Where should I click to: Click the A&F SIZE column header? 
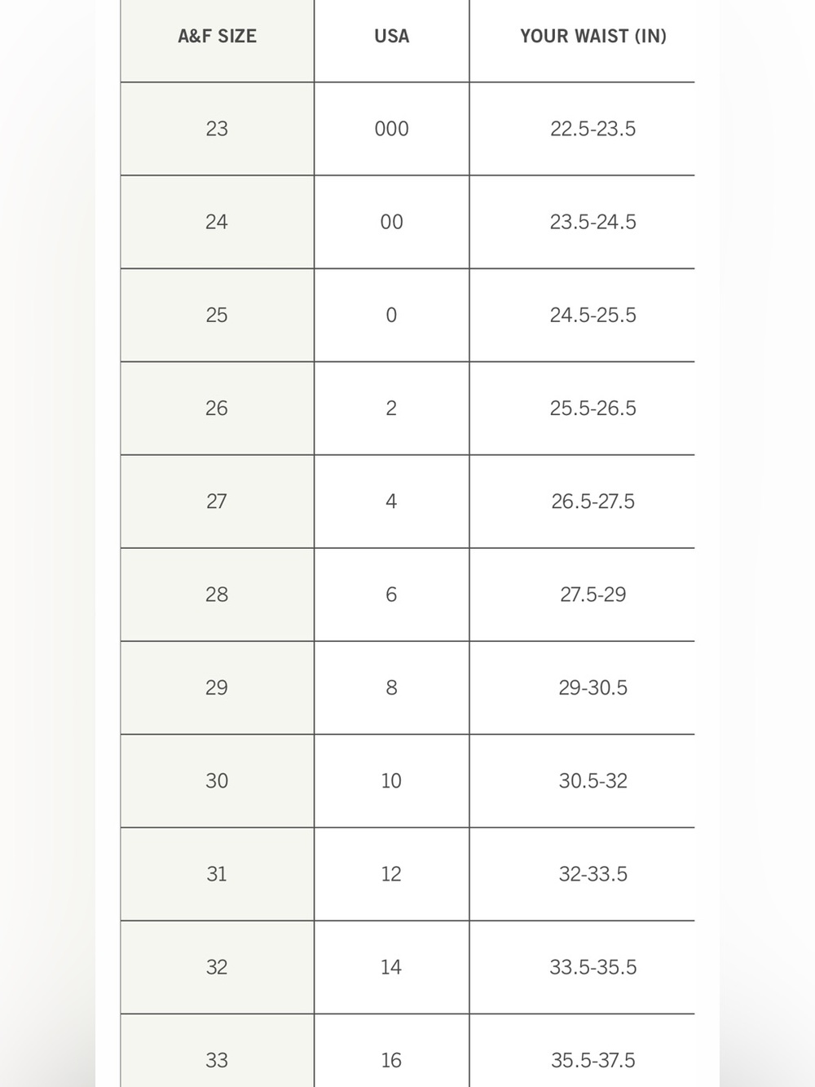tap(217, 37)
